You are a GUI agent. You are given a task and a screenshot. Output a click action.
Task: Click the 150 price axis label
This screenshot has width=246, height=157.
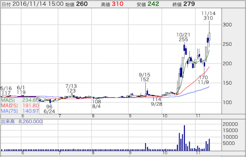pos(227,83)
